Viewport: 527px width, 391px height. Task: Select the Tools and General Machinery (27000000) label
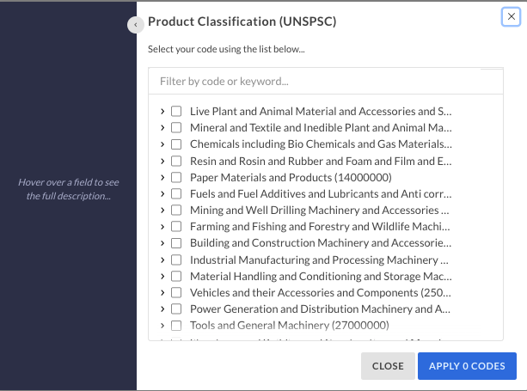(290, 325)
